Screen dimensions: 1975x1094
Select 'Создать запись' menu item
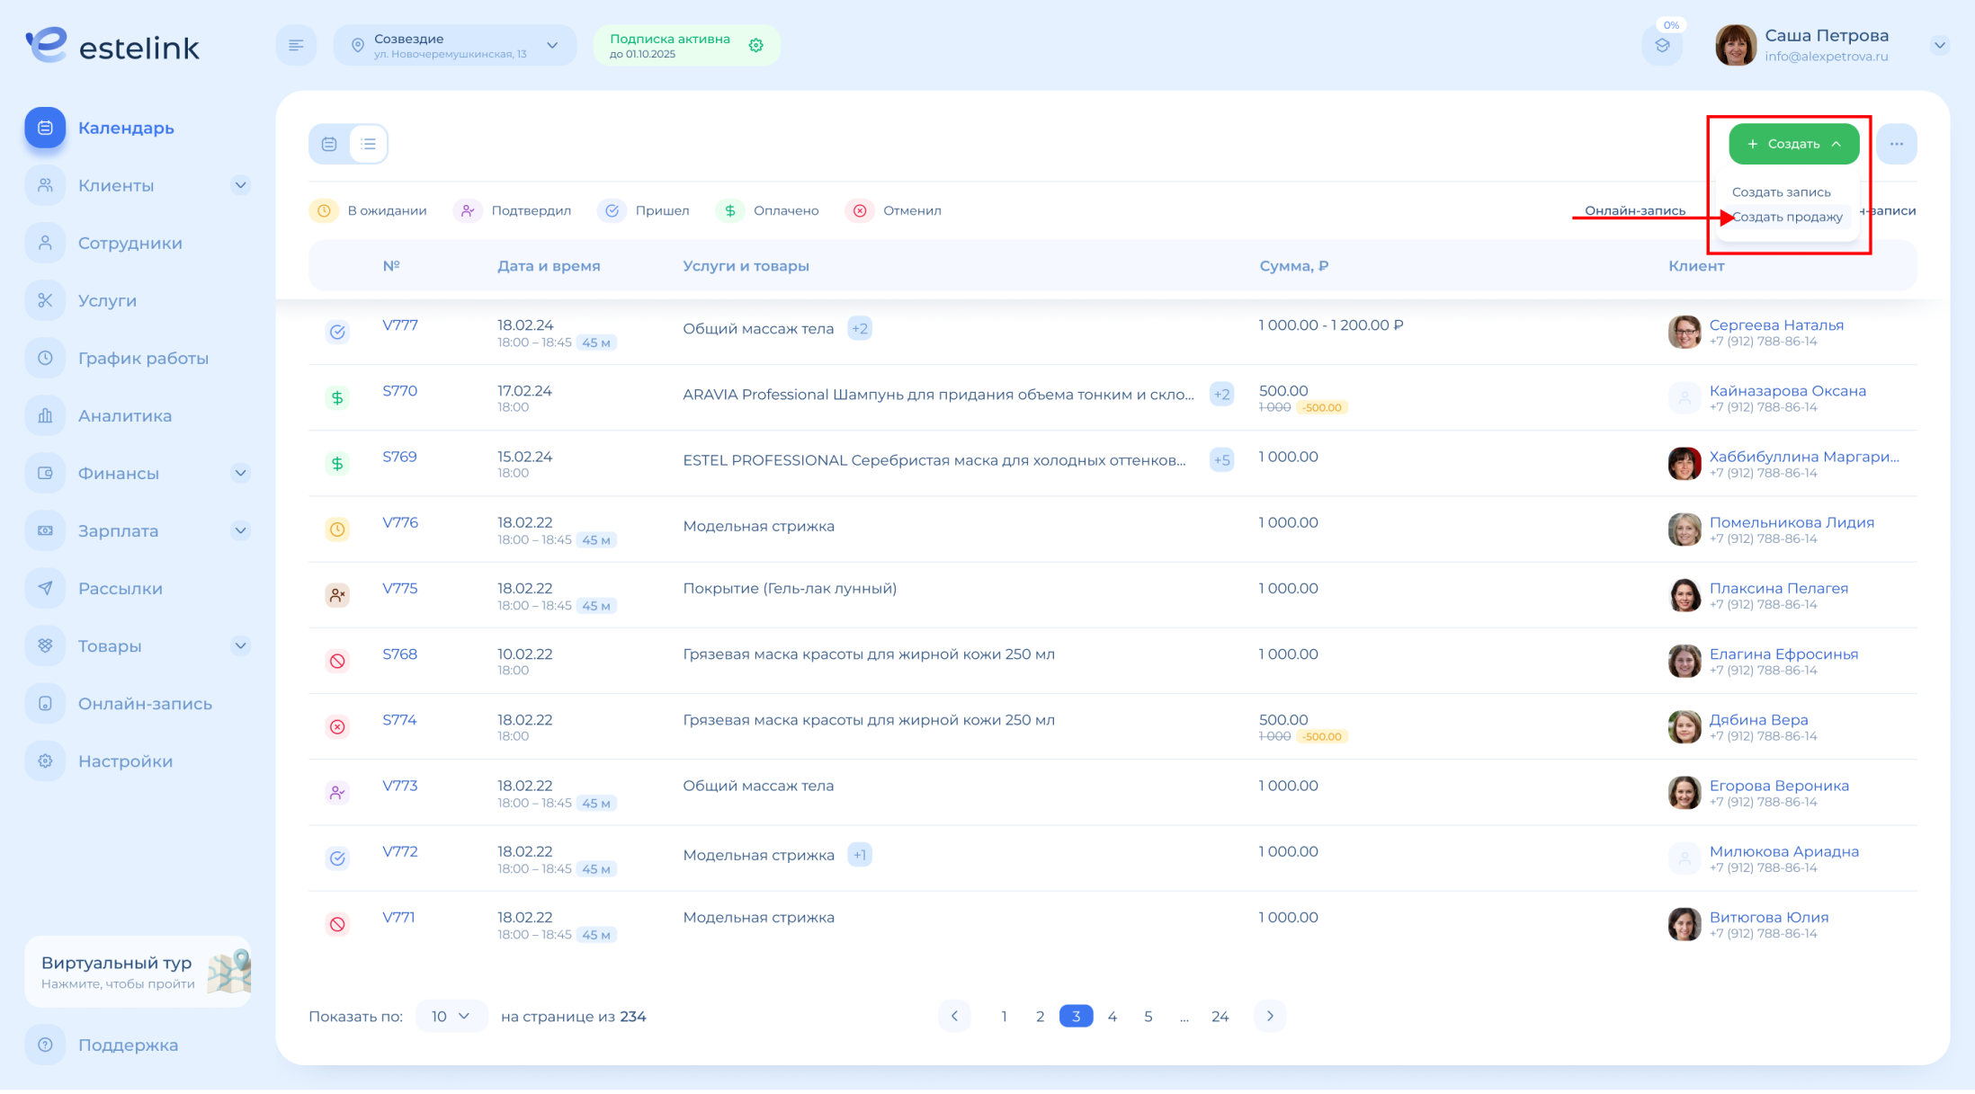[x=1781, y=192]
